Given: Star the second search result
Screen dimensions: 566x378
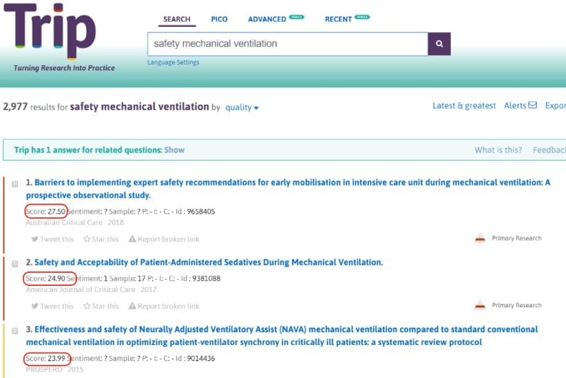Looking at the screenshot, I should [101, 306].
